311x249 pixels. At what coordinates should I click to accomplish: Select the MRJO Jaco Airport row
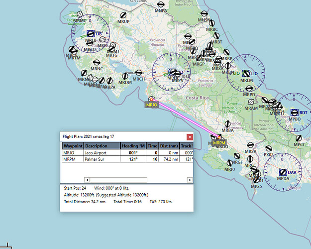click(x=127, y=153)
